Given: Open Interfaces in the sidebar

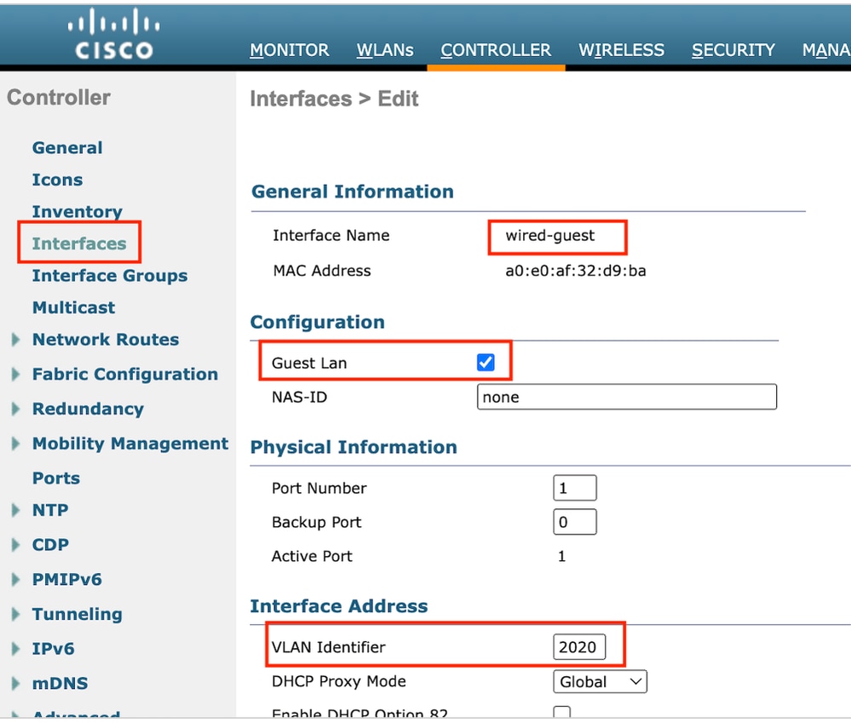Looking at the screenshot, I should (79, 244).
